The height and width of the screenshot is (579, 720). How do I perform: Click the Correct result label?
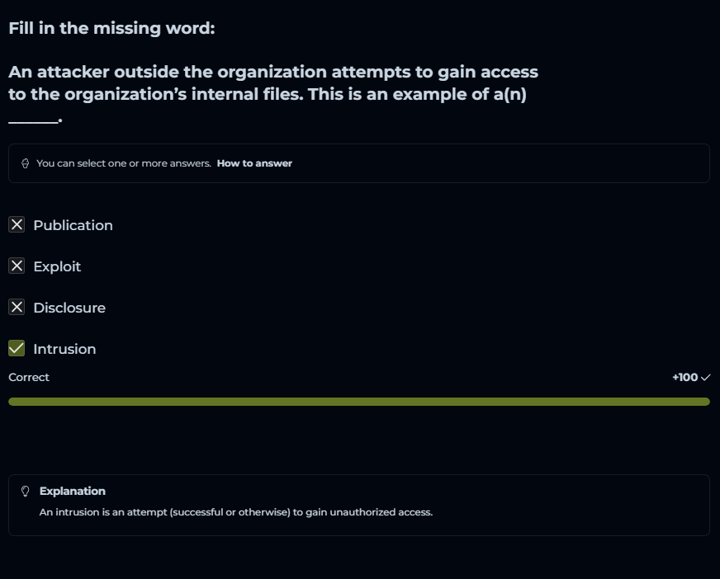tap(29, 377)
